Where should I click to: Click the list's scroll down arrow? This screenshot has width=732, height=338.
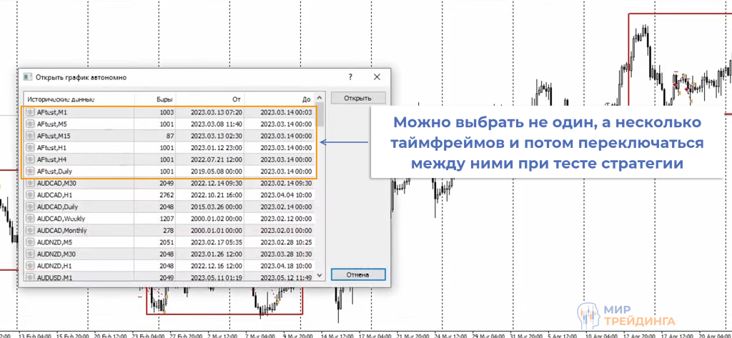pyautogui.click(x=320, y=276)
